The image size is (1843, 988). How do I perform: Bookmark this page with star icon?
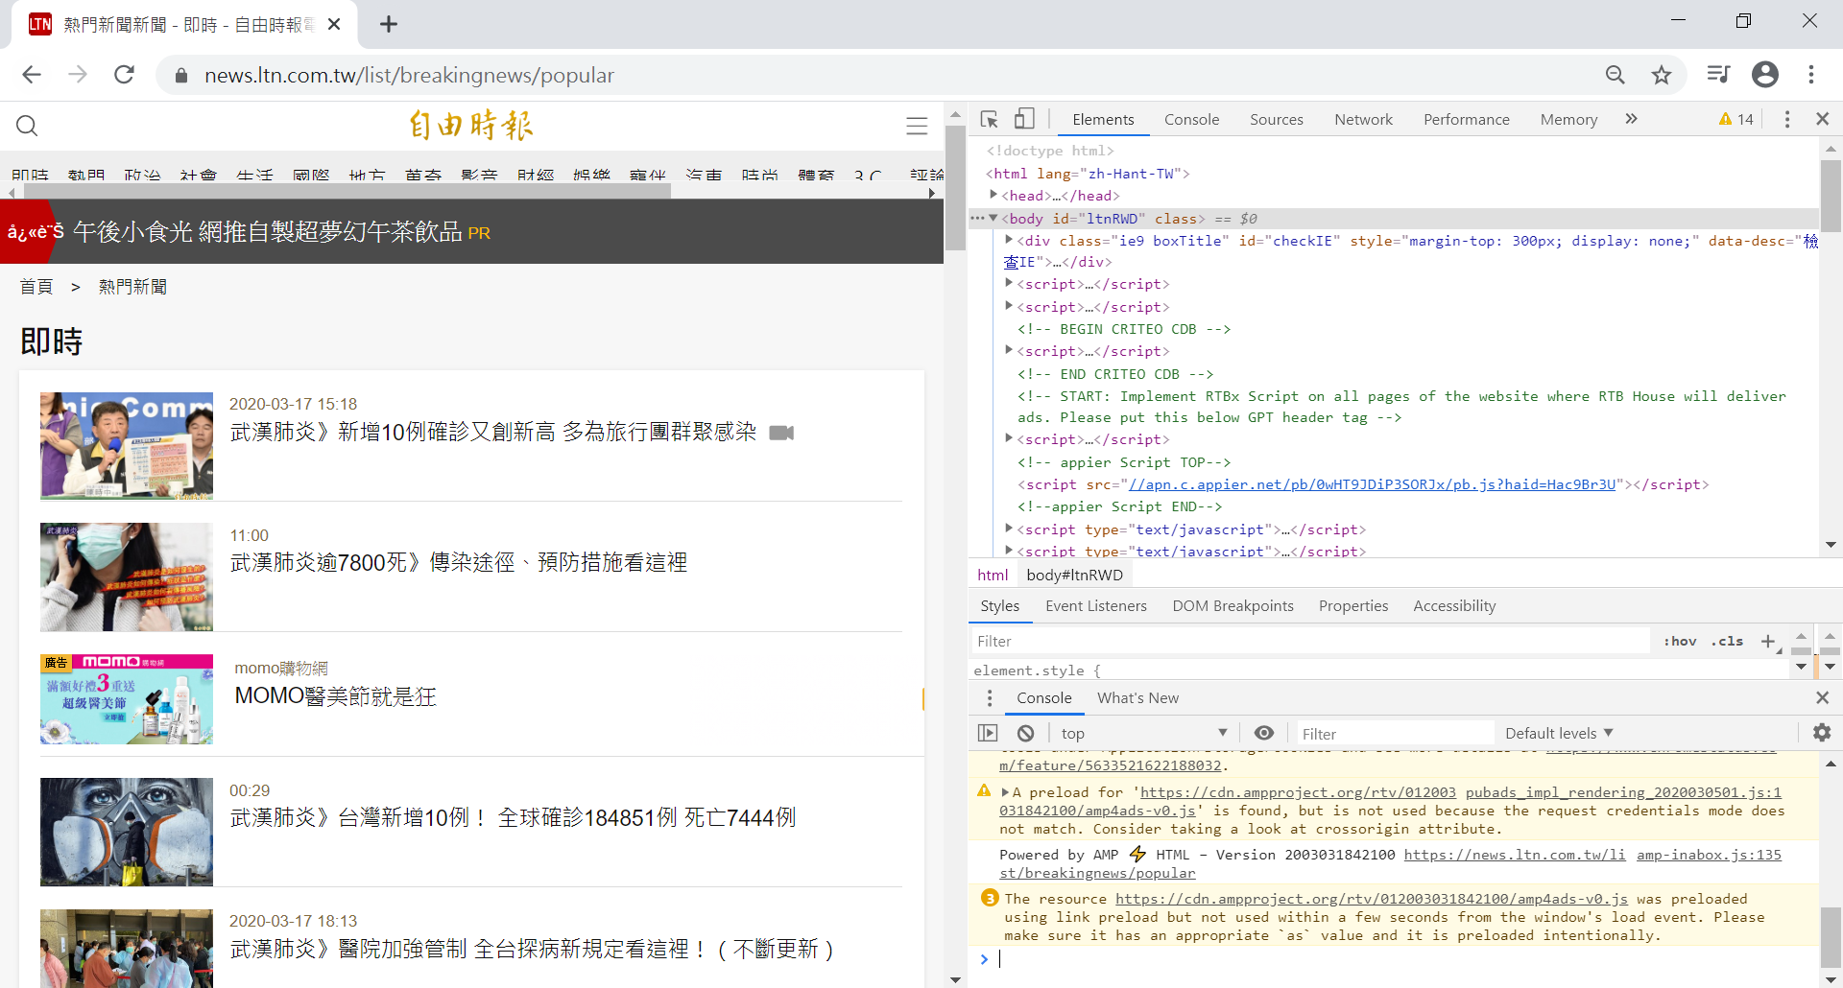(1662, 75)
